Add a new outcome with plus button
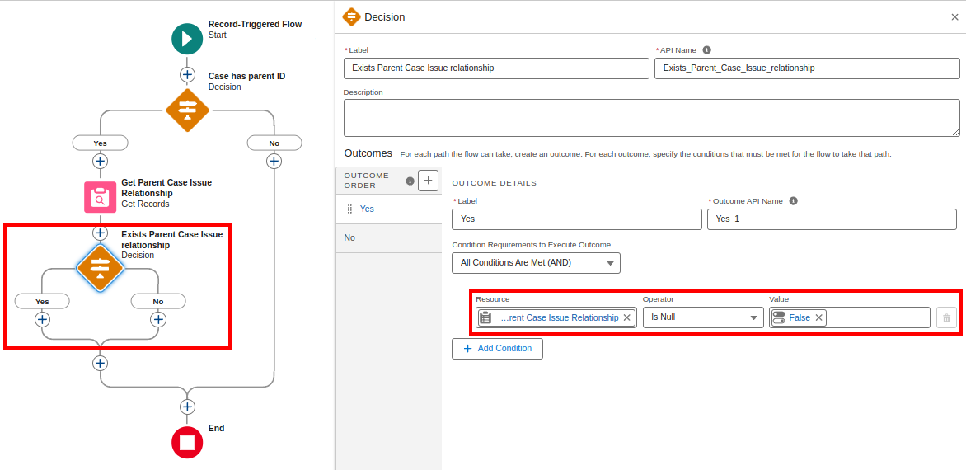The width and height of the screenshot is (966, 470). pyautogui.click(x=428, y=181)
